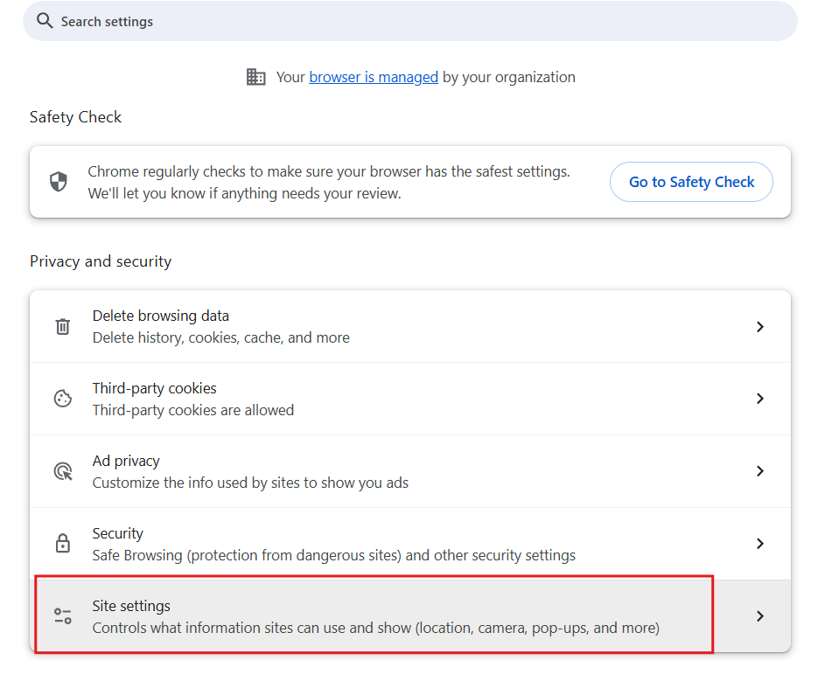Expand Third-party cookies chevron arrow
The height and width of the screenshot is (688, 825).
pyautogui.click(x=759, y=399)
